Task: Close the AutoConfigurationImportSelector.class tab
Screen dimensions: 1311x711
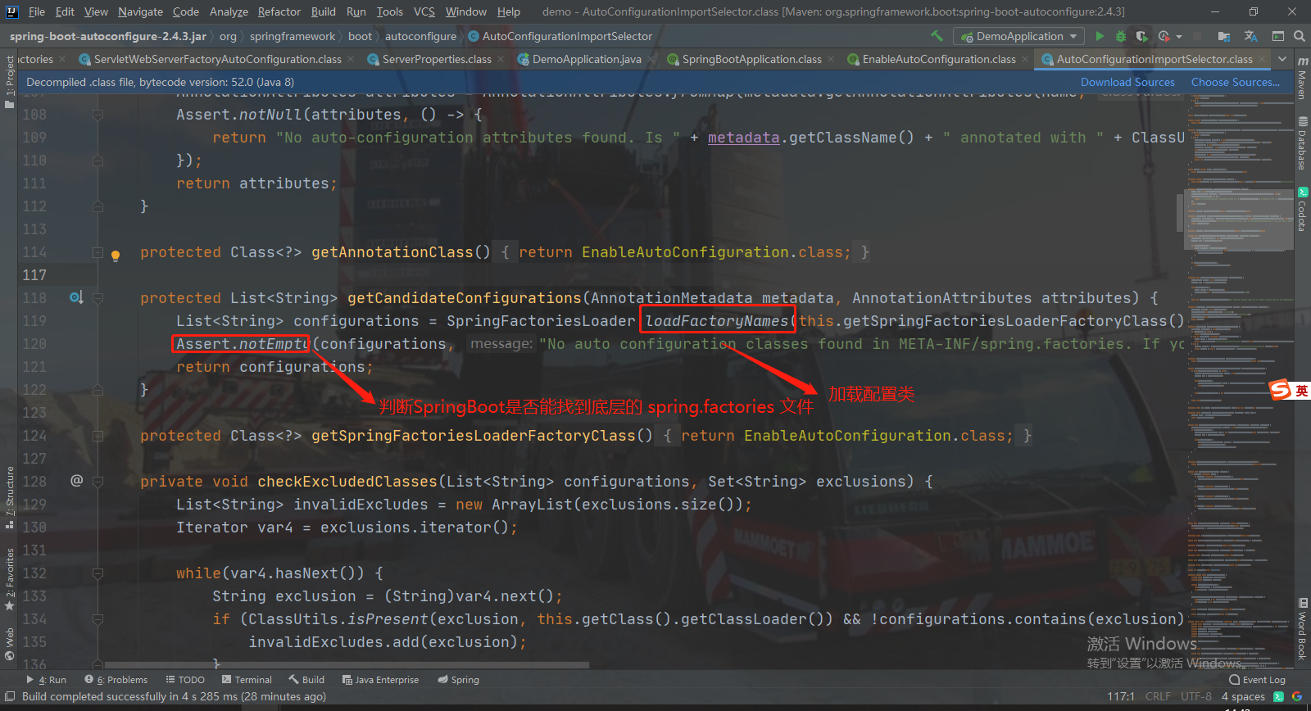Action: coord(1261,59)
